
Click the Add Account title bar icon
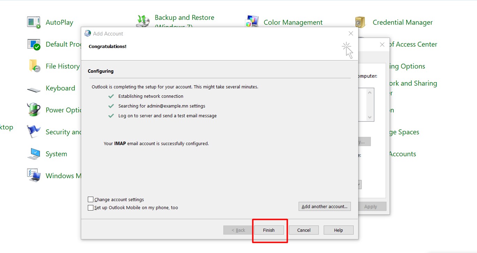pos(87,34)
